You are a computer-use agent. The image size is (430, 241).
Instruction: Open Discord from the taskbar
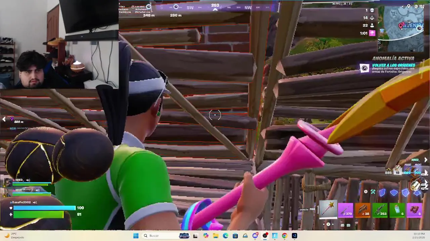[x=255, y=236]
